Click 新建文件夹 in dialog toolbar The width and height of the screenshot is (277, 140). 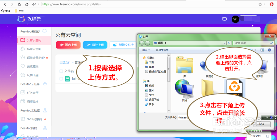162,50
